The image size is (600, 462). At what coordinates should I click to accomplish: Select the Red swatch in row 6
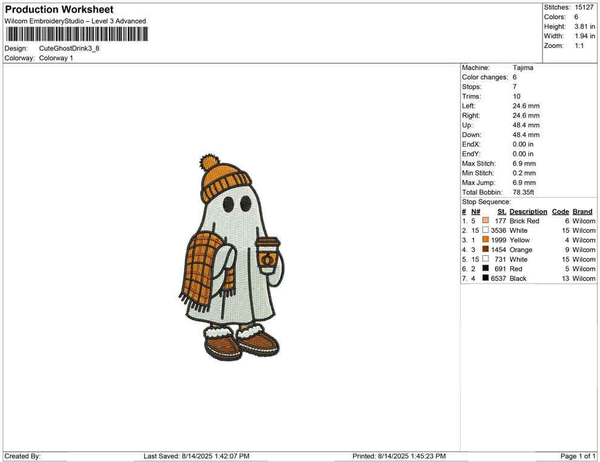tap(485, 269)
